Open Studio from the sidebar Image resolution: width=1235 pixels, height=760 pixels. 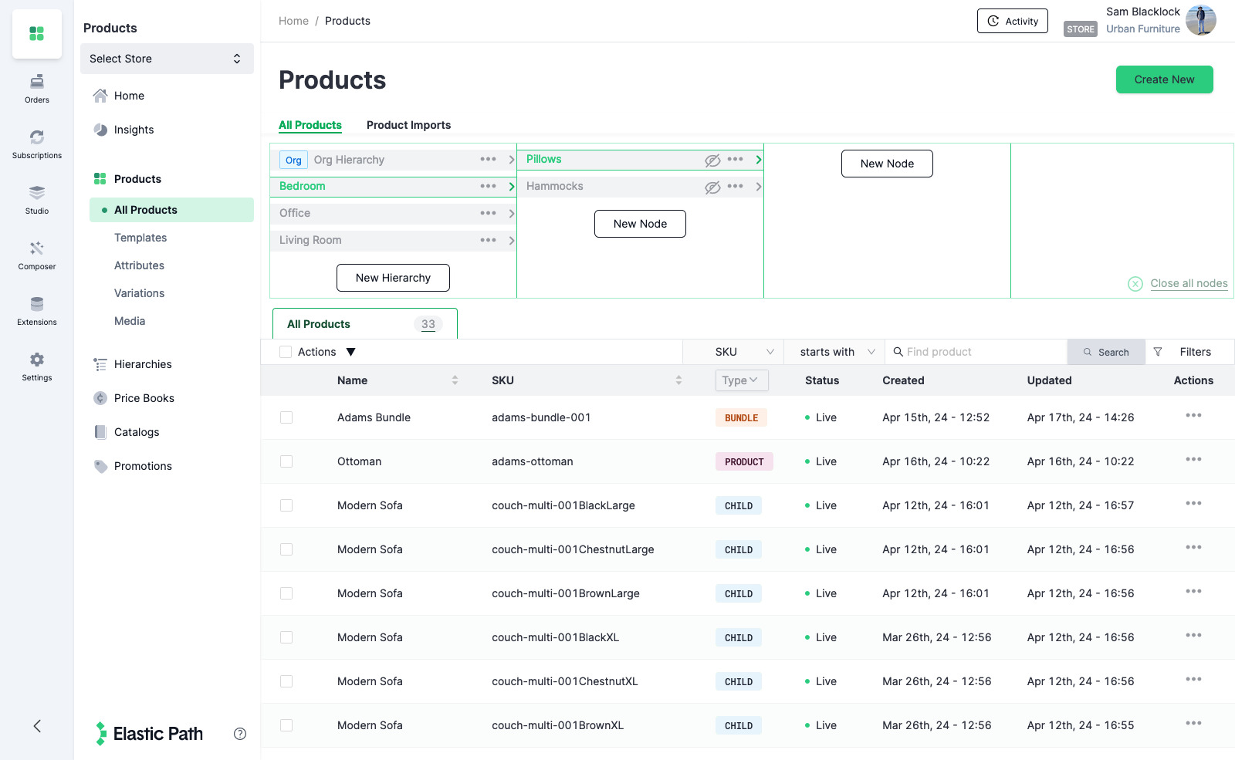point(36,198)
